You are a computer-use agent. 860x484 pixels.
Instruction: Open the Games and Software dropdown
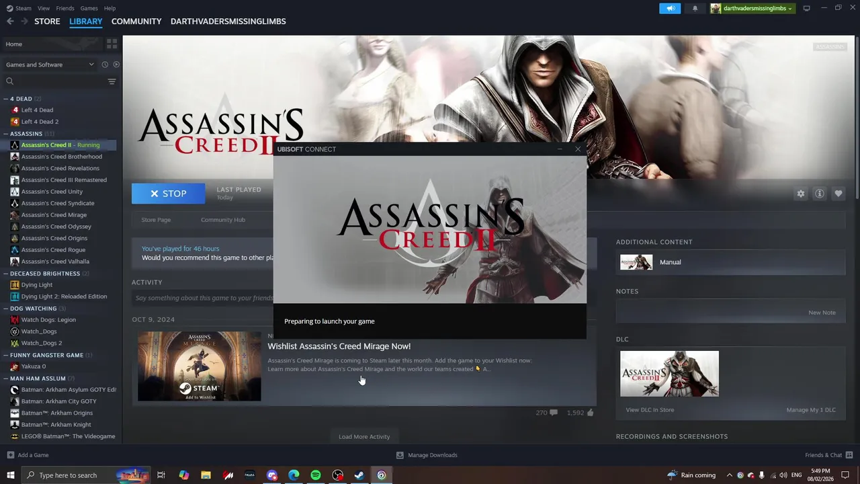pyautogui.click(x=50, y=65)
